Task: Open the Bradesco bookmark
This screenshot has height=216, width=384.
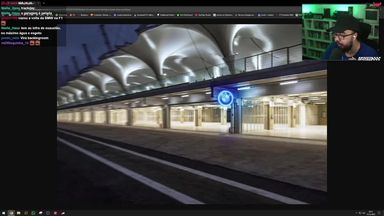Action: click(x=83, y=15)
